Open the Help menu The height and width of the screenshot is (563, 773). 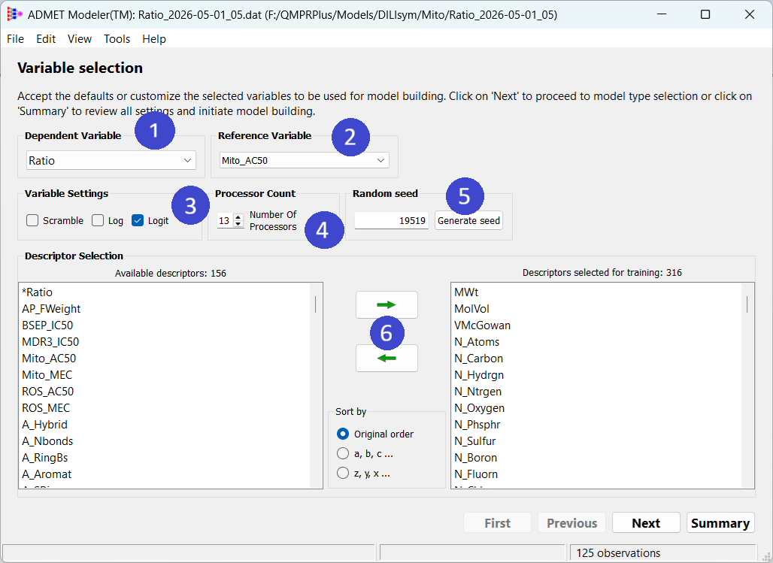click(154, 39)
